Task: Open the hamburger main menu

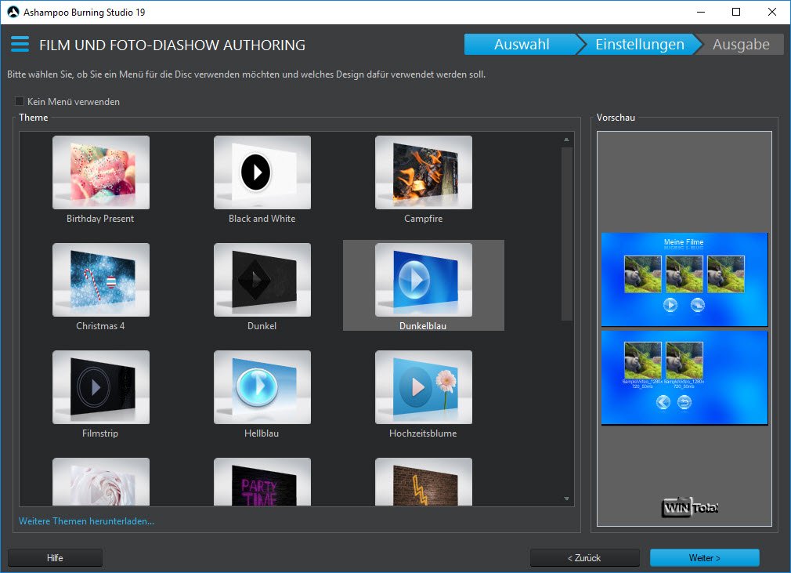Action: (20, 45)
